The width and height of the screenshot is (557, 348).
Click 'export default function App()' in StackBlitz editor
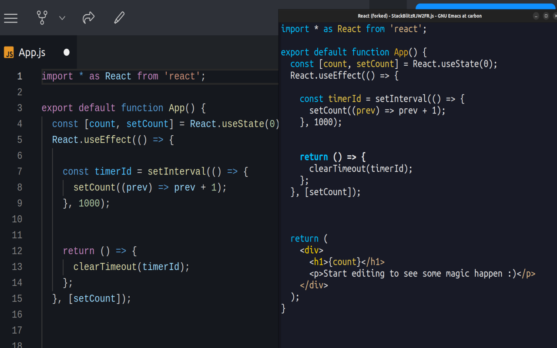(x=118, y=108)
